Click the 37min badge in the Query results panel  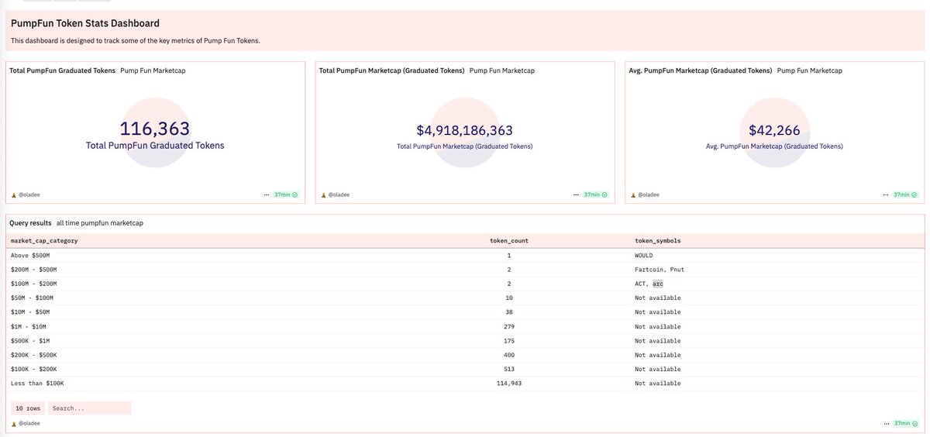coord(905,424)
